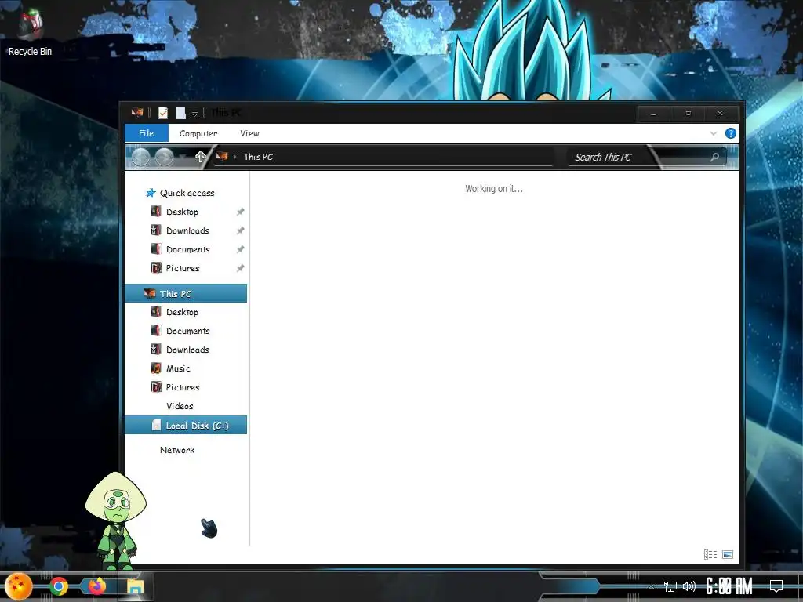Click the File Explorer taskbar icon
The height and width of the screenshot is (602, 803).
135,586
